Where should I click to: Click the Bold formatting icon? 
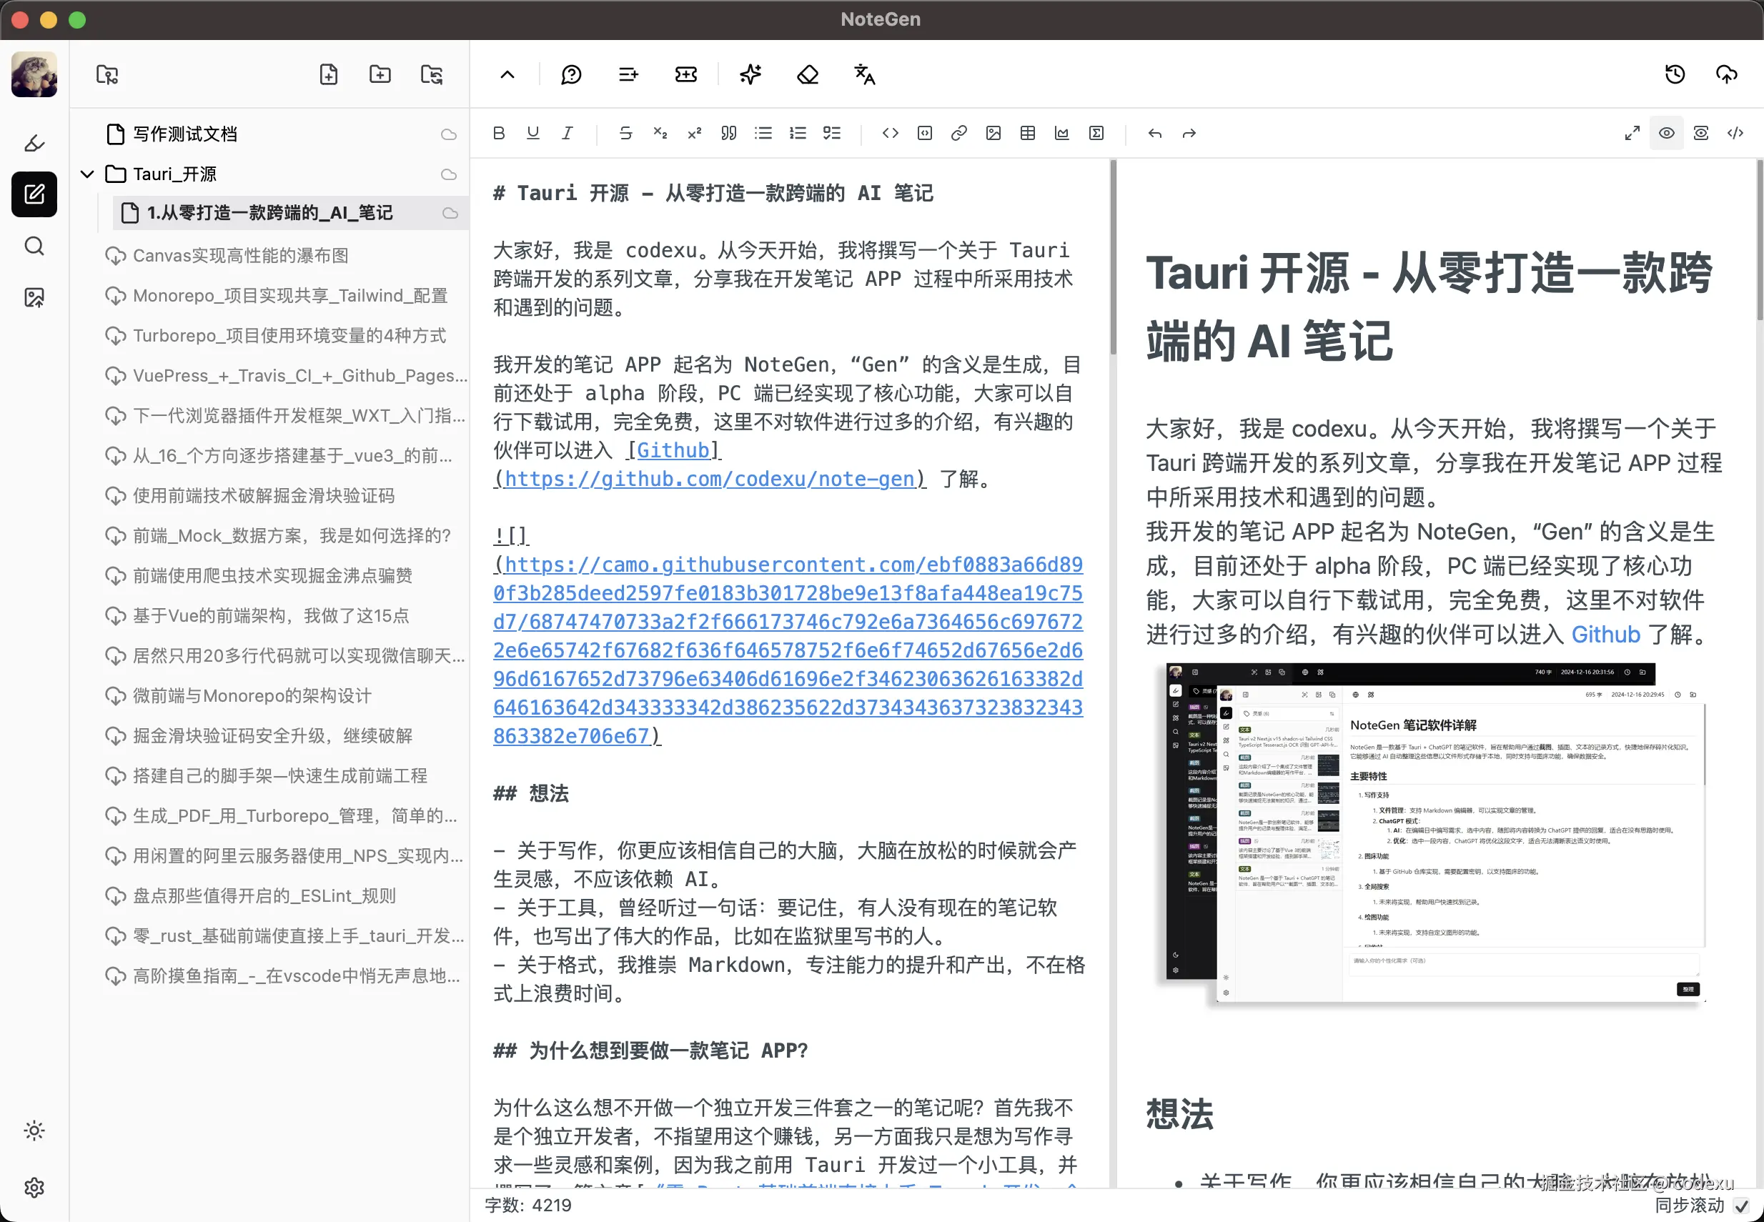tap(499, 133)
